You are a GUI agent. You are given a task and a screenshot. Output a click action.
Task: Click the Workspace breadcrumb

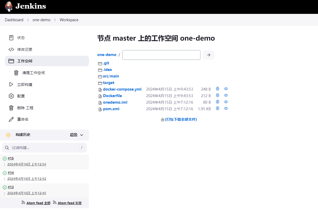pos(69,20)
